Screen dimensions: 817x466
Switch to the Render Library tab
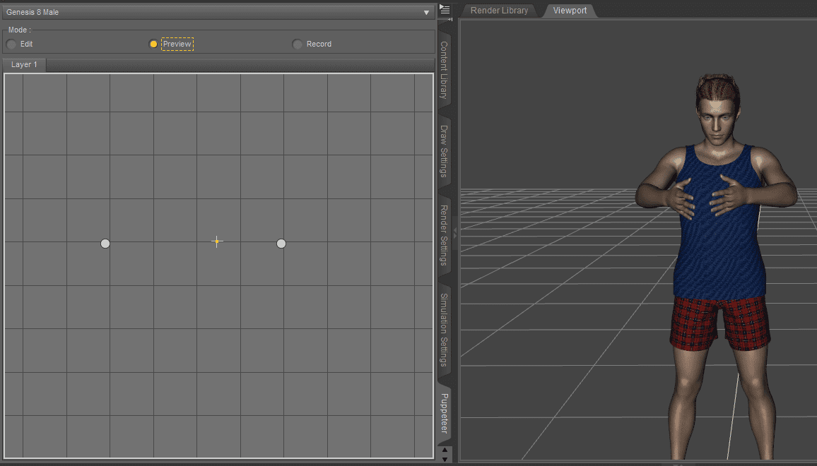(x=499, y=11)
